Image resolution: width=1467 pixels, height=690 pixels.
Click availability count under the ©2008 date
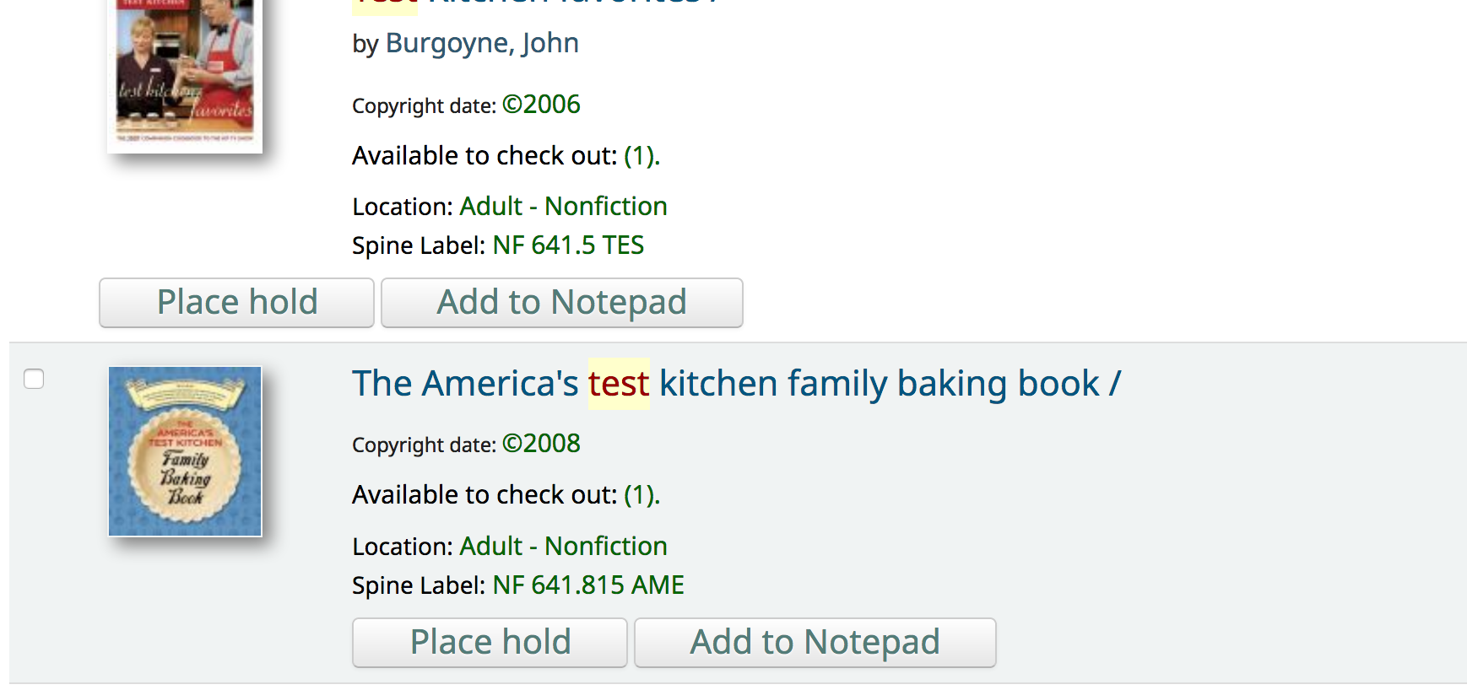tap(641, 495)
